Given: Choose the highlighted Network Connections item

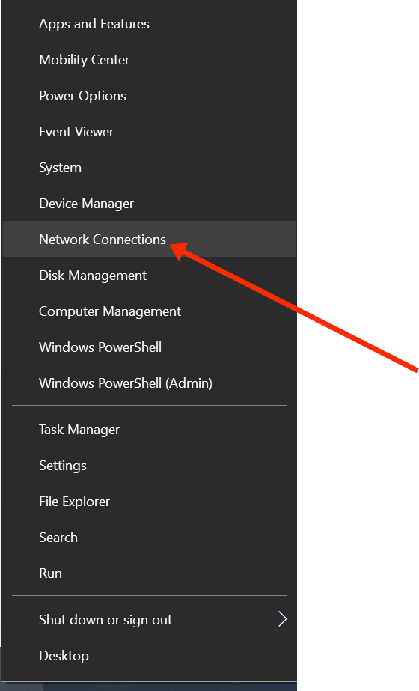Looking at the screenshot, I should click(x=150, y=240).
